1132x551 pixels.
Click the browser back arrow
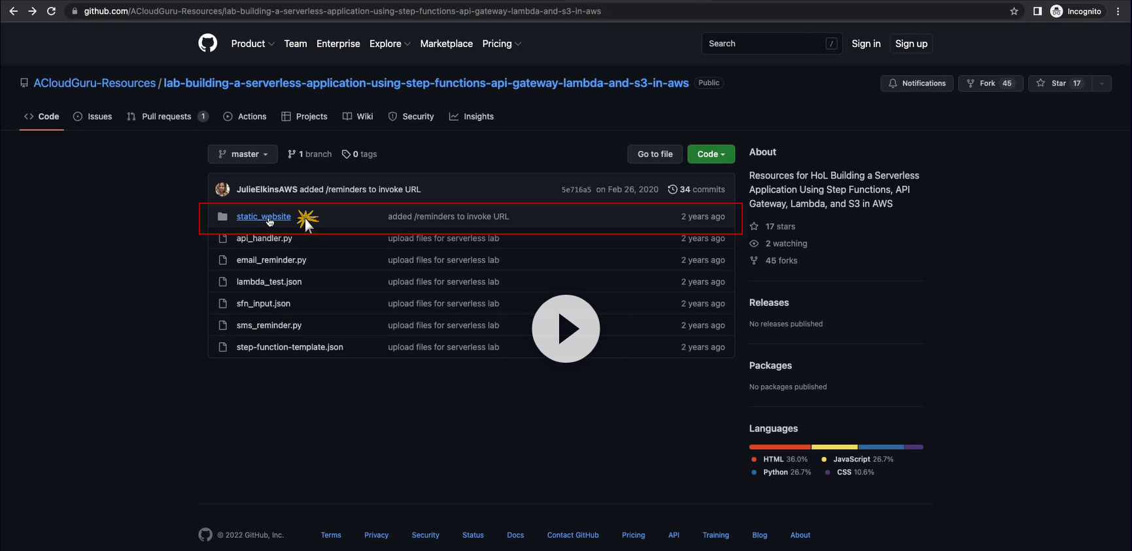click(13, 11)
